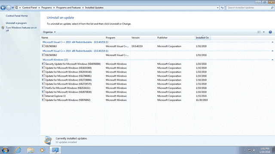The width and height of the screenshot is (275, 154).
Task: Click update icon beside Update KB976902
Action: point(43,100)
